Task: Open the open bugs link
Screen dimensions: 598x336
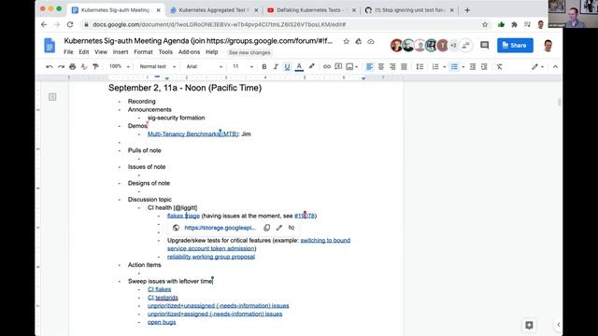Action: [162, 322]
